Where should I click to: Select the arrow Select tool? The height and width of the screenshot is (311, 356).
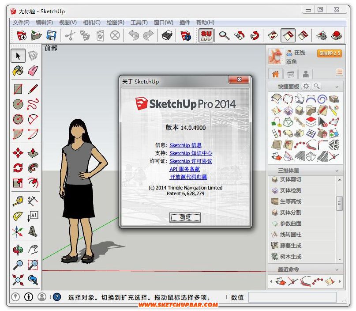tap(18, 56)
